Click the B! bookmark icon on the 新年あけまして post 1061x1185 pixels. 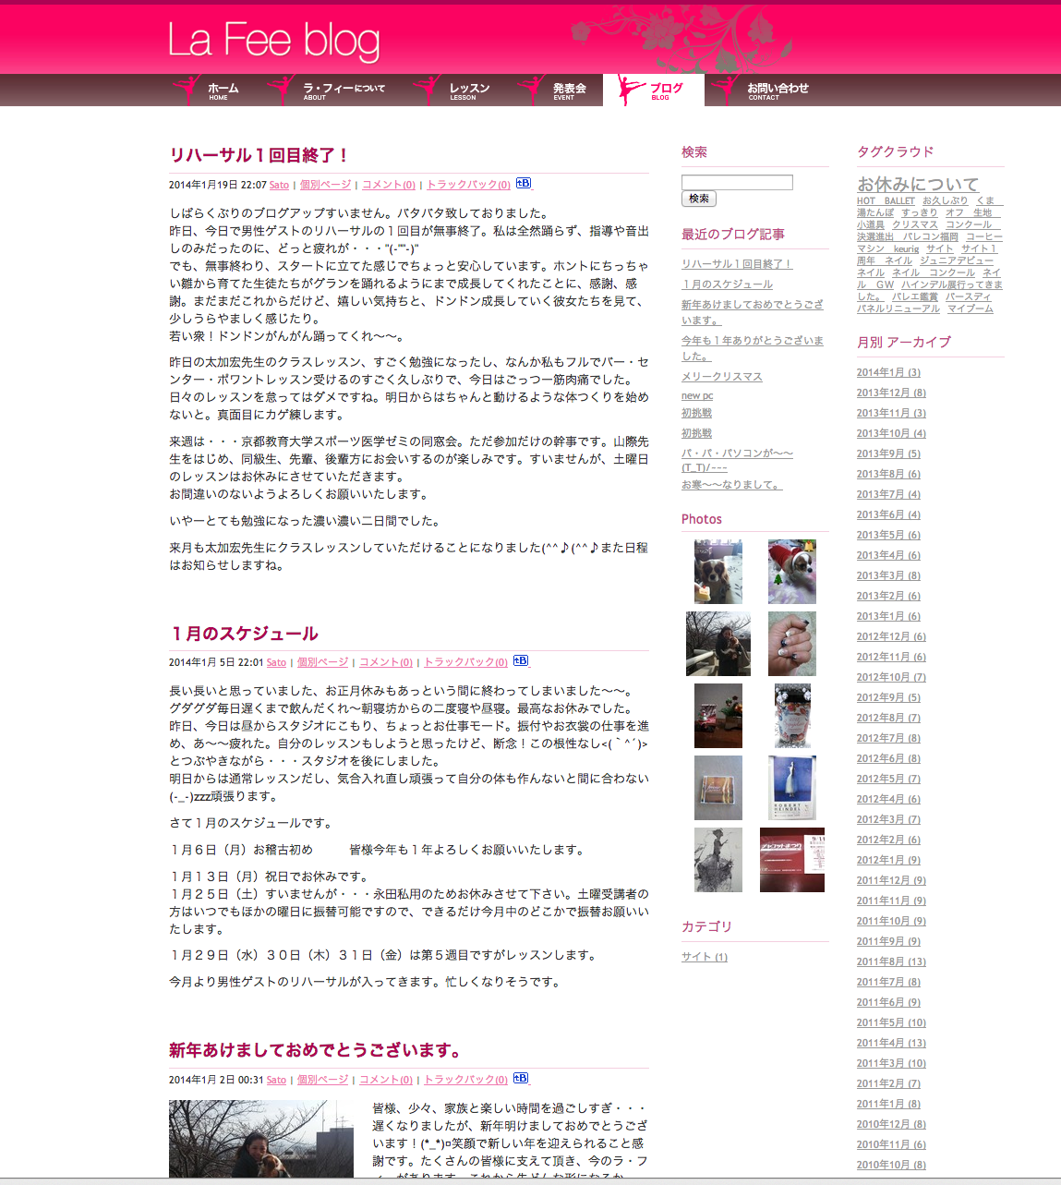(x=521, y=1078)
